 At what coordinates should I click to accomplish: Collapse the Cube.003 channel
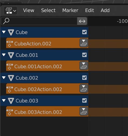(4, 100)
